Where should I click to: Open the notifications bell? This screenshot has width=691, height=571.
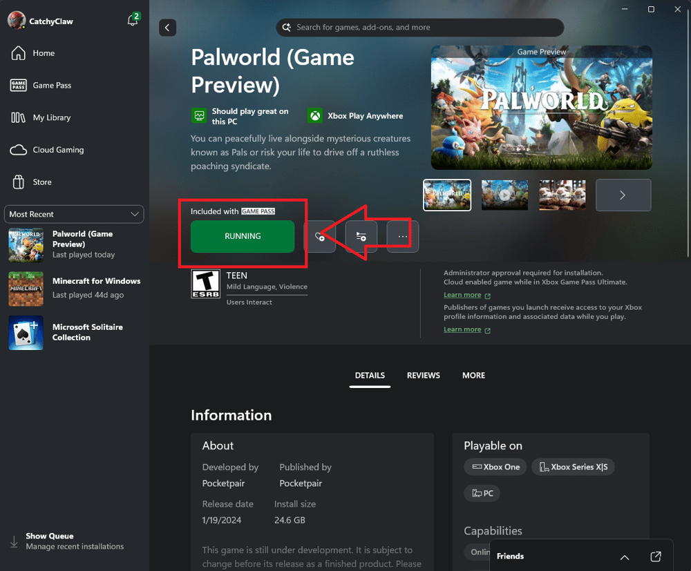pos(133,20)
